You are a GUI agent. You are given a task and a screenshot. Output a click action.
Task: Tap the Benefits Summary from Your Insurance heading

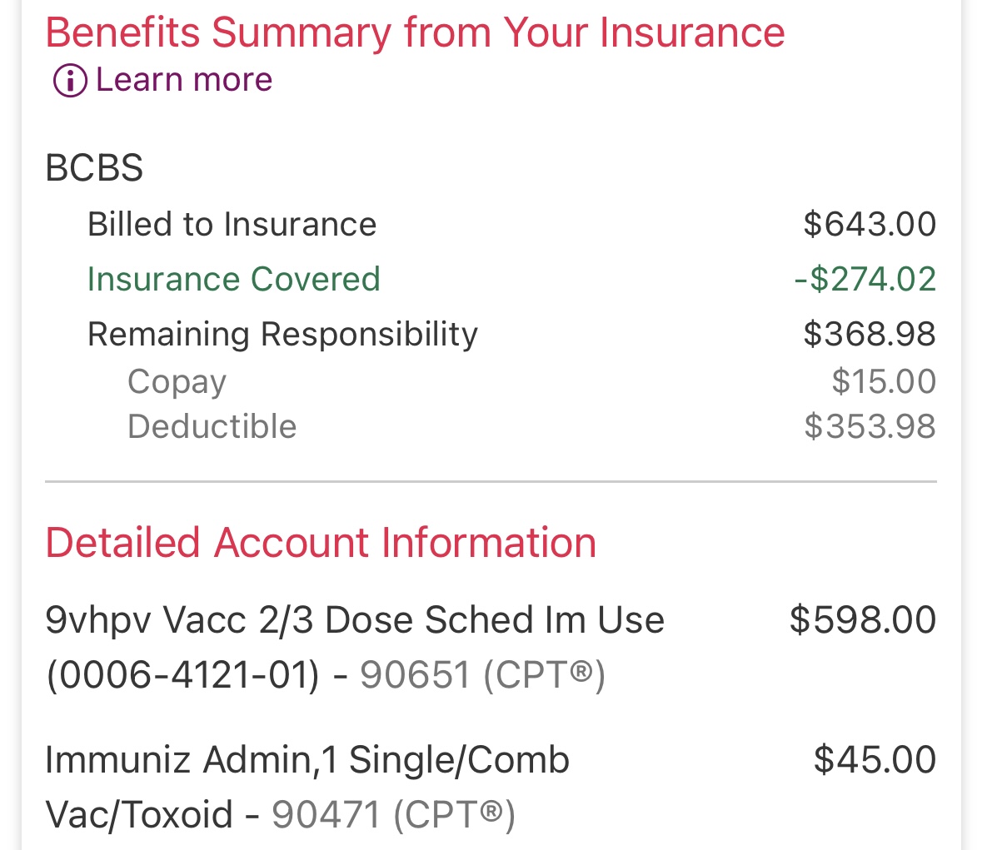tap(415, 33)
